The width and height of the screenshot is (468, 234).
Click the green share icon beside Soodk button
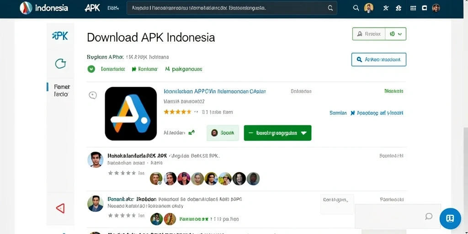(191, 133)
